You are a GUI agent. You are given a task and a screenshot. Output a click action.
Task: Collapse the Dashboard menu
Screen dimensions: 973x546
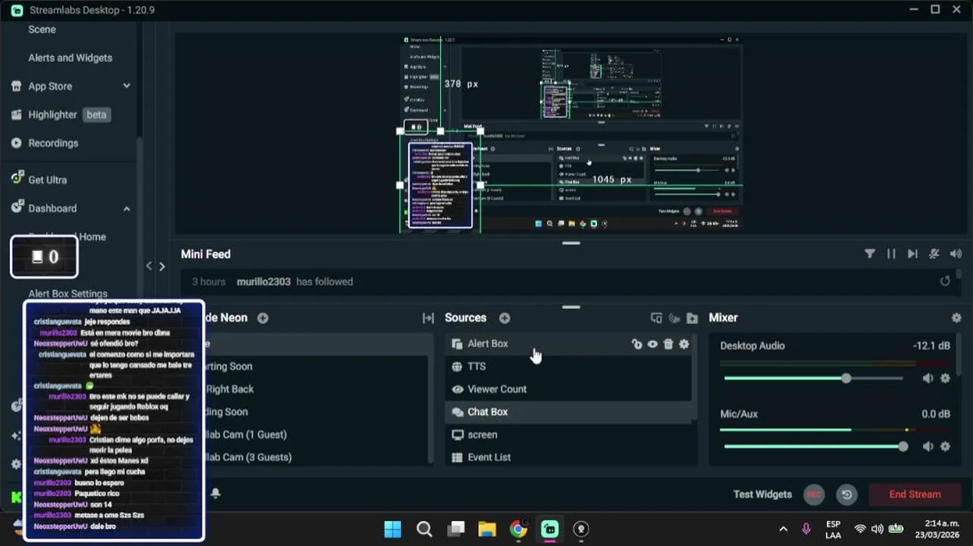point(127,209)
